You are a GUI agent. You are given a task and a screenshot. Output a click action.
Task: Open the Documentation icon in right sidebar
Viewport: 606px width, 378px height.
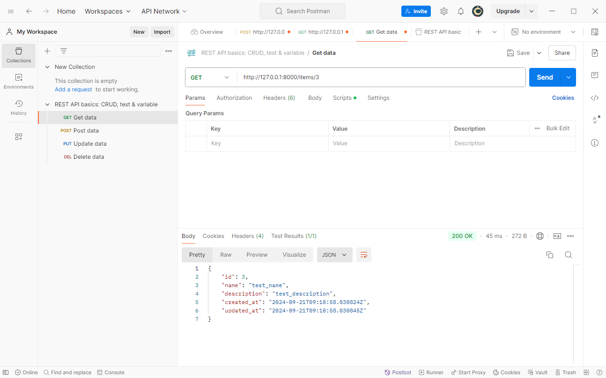point(595,53)
